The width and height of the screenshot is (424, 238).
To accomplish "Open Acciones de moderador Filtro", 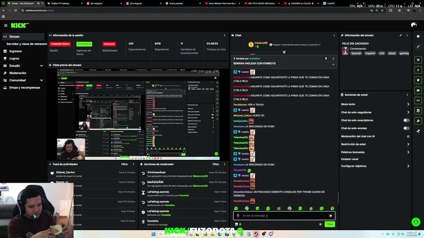I will (x=216, y=164).
